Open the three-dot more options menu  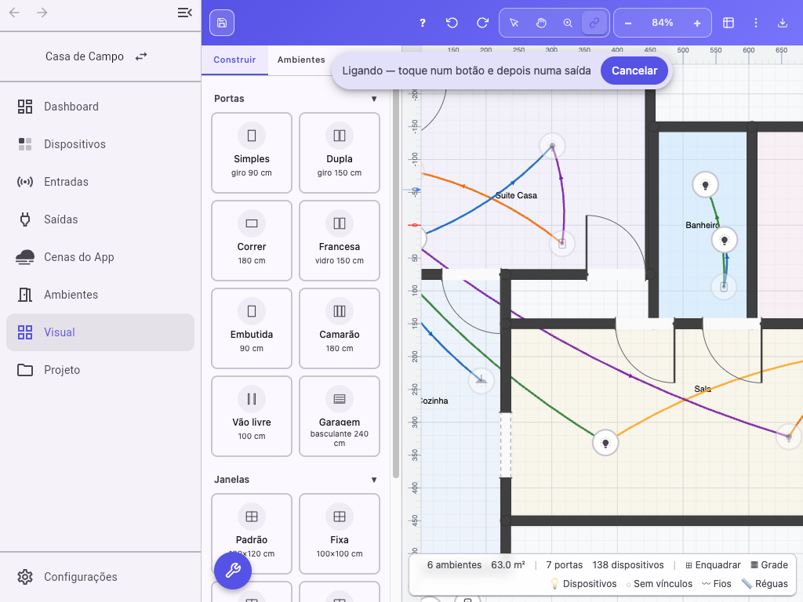(756, 23)
